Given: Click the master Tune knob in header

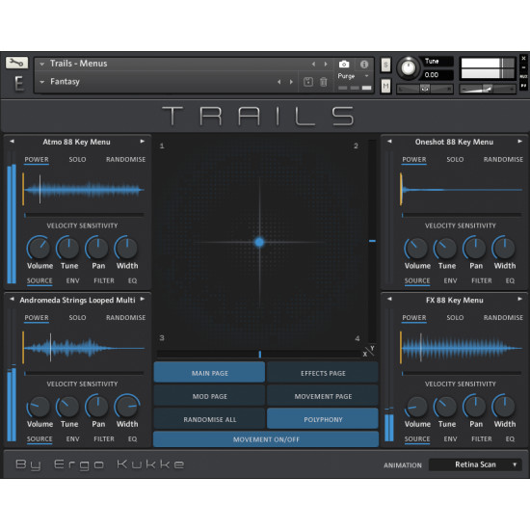Looking at the screenshot, I should [408, 67].
